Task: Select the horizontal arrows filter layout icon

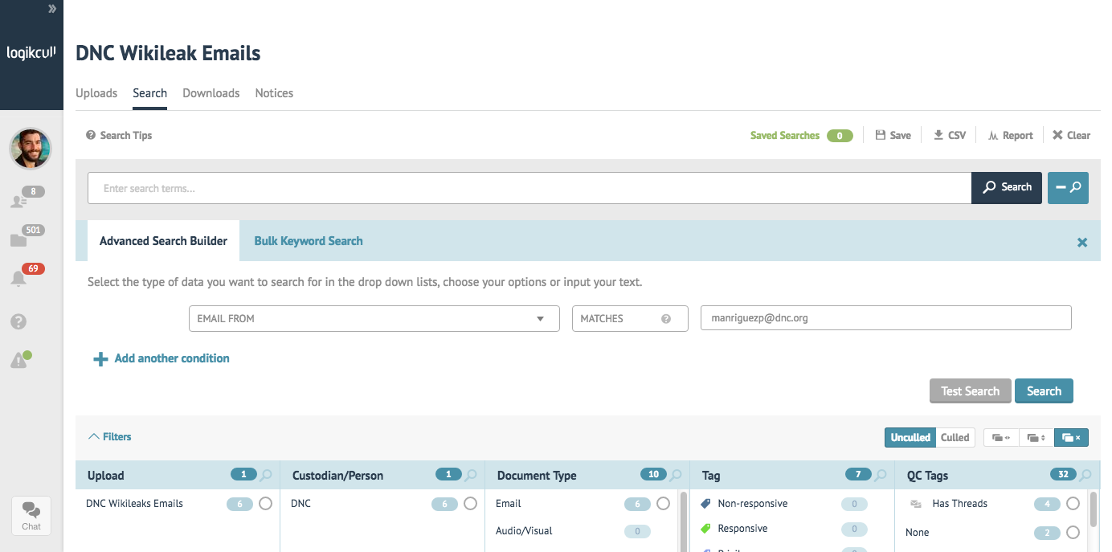Action: [1001, 438]
